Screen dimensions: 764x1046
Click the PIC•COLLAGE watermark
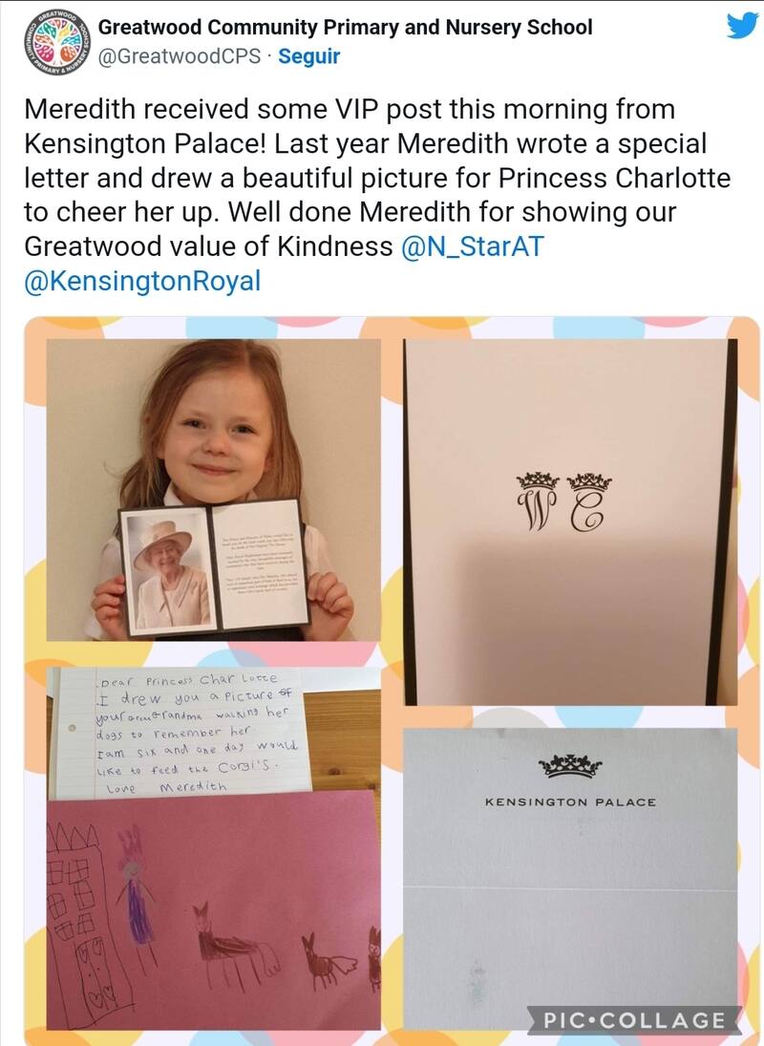634,1020
